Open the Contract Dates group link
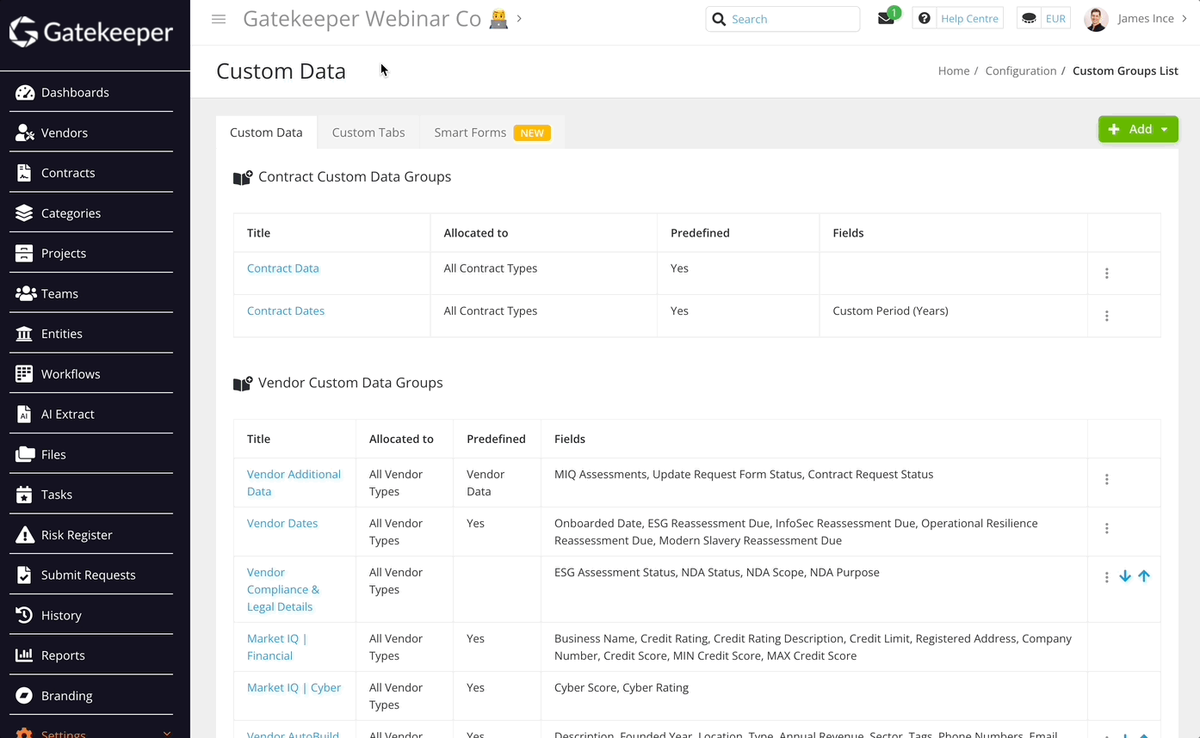 coord(285,311)
